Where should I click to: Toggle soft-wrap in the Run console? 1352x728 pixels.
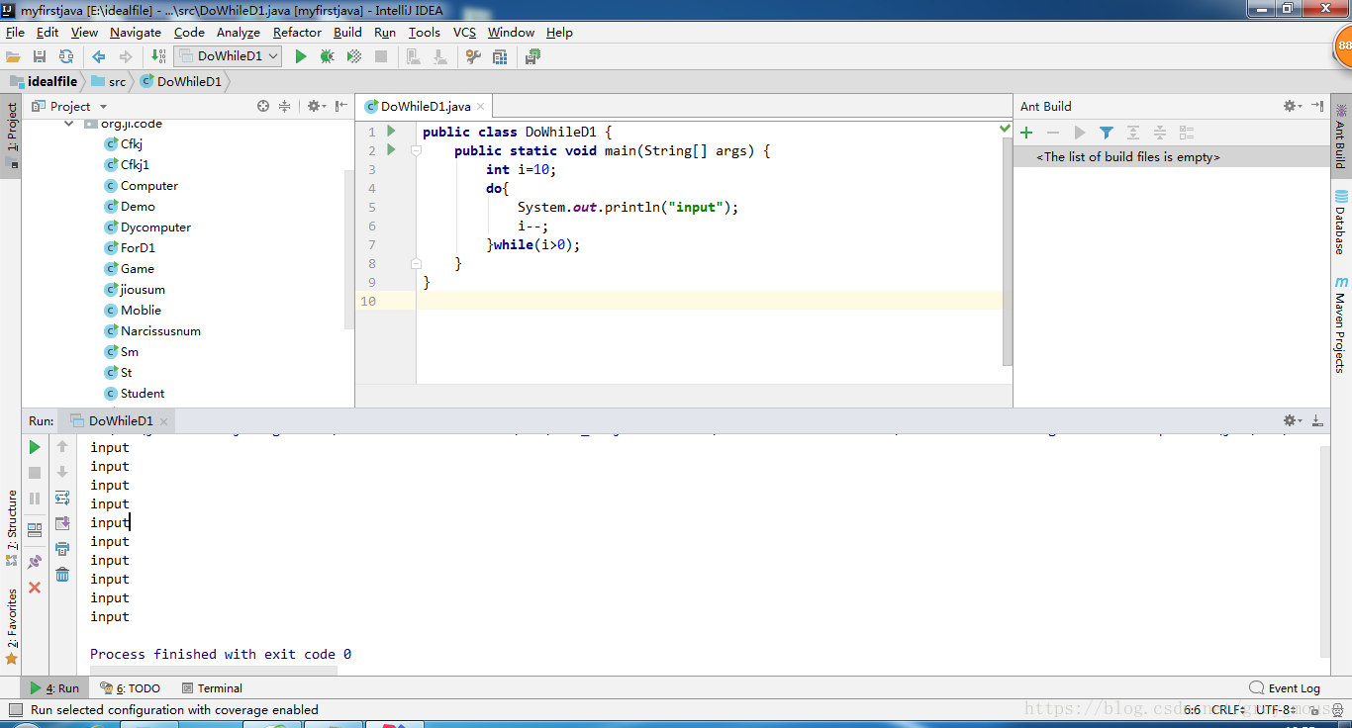(62, 498)
